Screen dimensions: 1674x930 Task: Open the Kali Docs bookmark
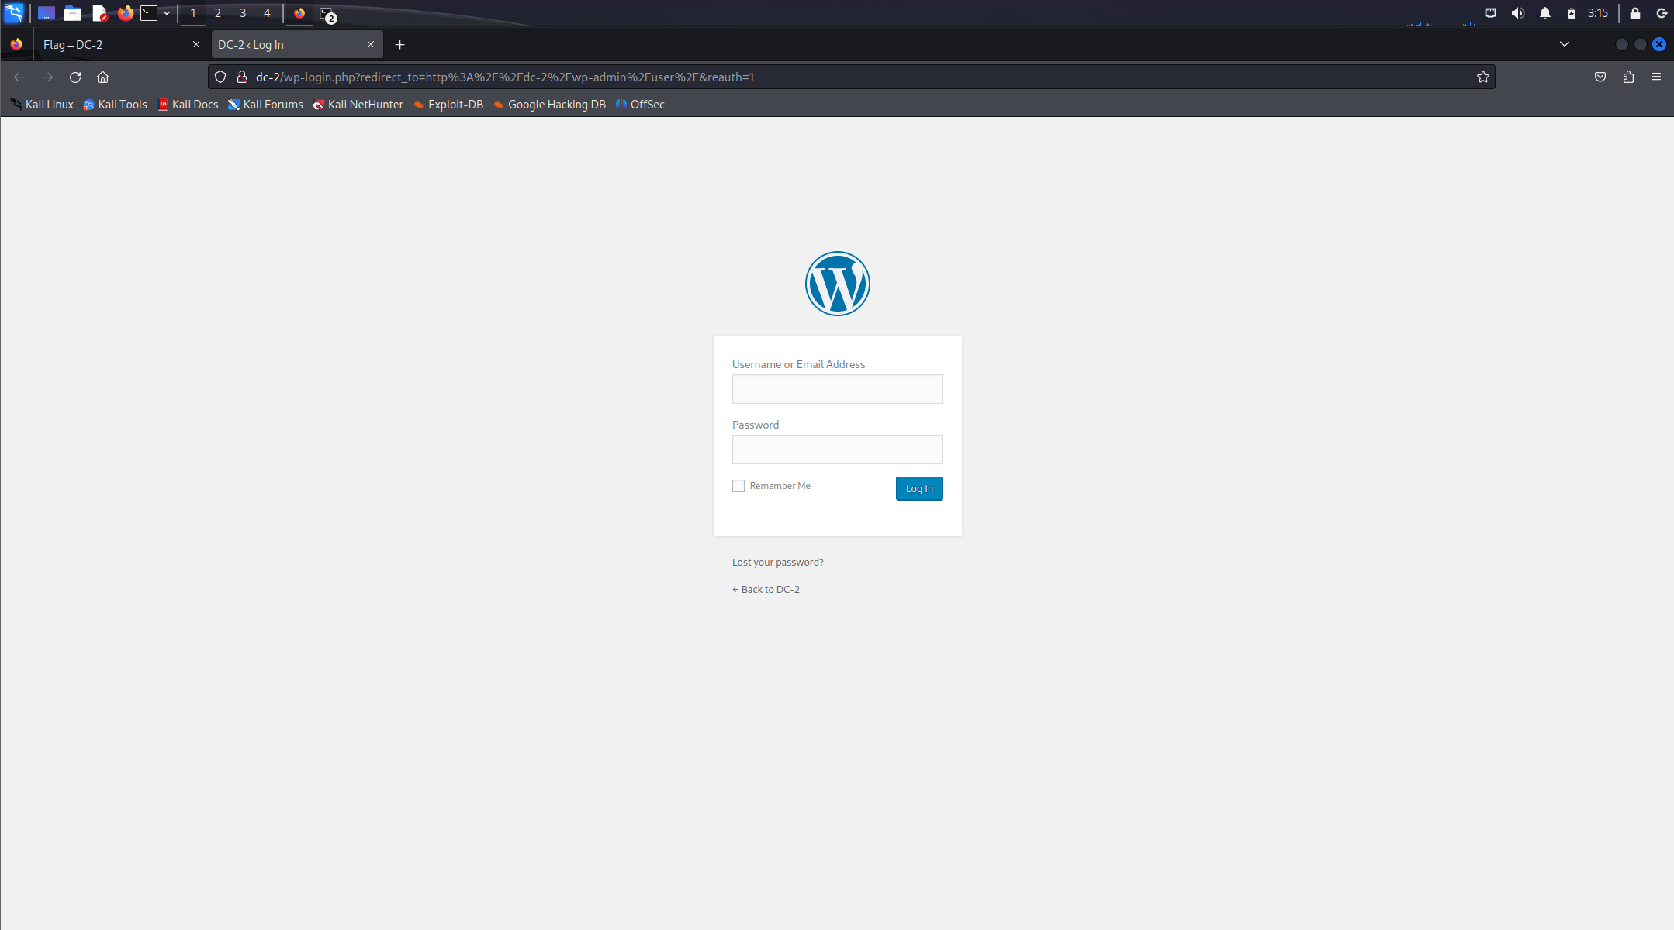pyautogui.click(x=188, y=105)
